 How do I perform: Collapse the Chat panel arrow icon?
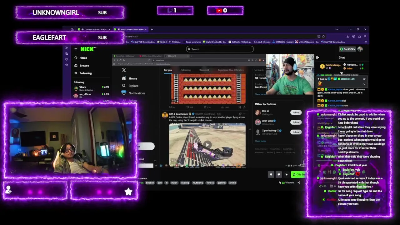click(x=317, y=57)
